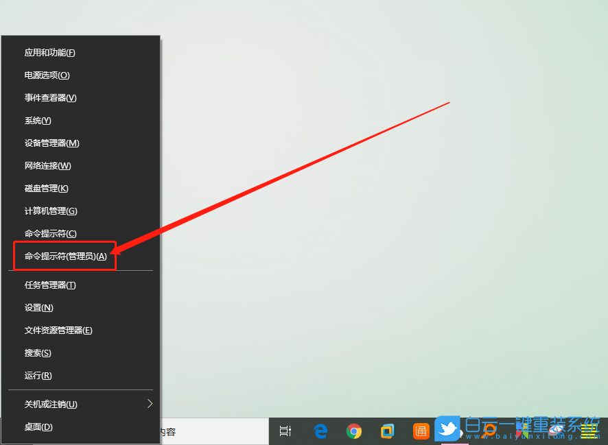Image resolution: width=608 pixels, height=445 pixels.
Task: Open Microsoft Edge from the taskbar
Action: [x=320, y=431]
